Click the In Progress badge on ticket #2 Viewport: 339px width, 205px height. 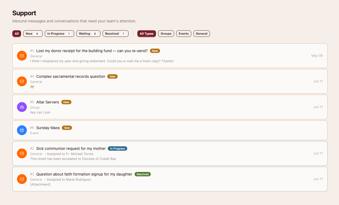[x=117, y=148]
